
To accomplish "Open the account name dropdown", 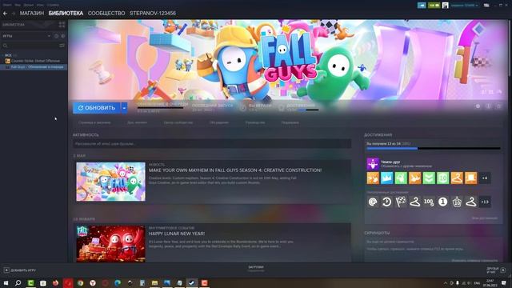I will pos(465,6).
